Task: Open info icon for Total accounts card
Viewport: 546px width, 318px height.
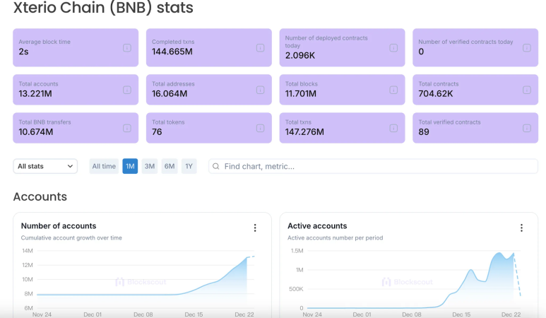Action: (x=127, y=90)
